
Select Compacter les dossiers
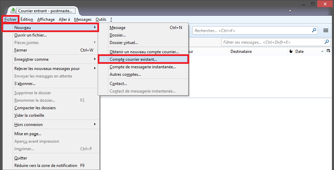click(x=51, y=108)
